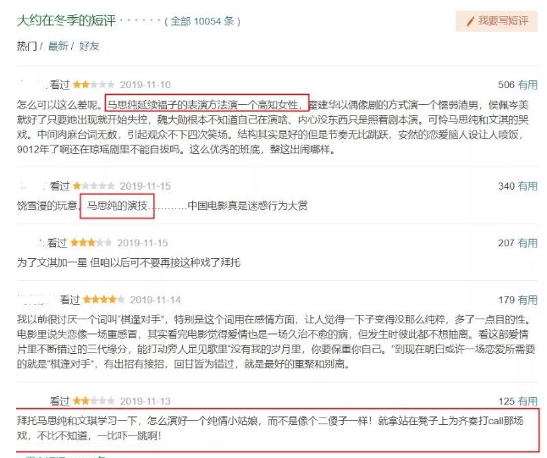547x458 pixels.
Task: Mark the 340-vote review as 有用
Action: pyautogui.click(x=528, y=186)
